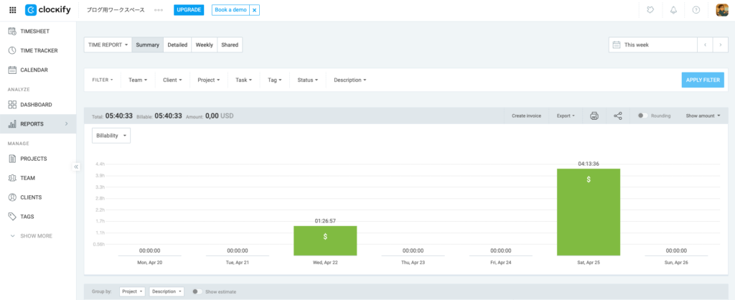Screen dimensions: 735x300
Task: Click the APPLY FILTER button
Action: 702,80
